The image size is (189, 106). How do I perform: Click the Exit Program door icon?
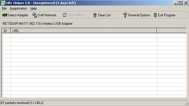coord(155,15)
